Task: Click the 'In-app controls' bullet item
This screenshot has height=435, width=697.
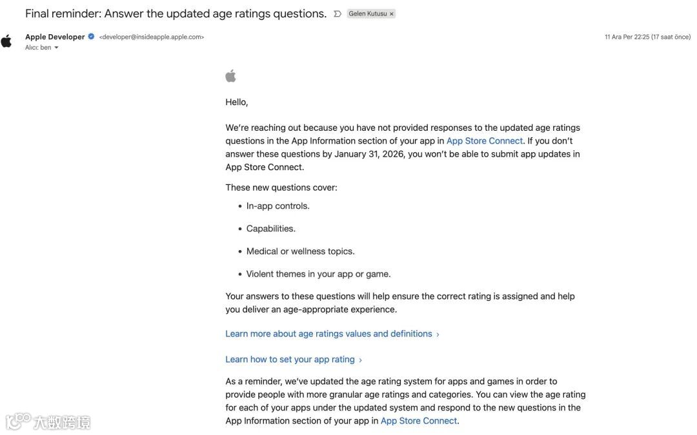Action: [x=278, y=206]
